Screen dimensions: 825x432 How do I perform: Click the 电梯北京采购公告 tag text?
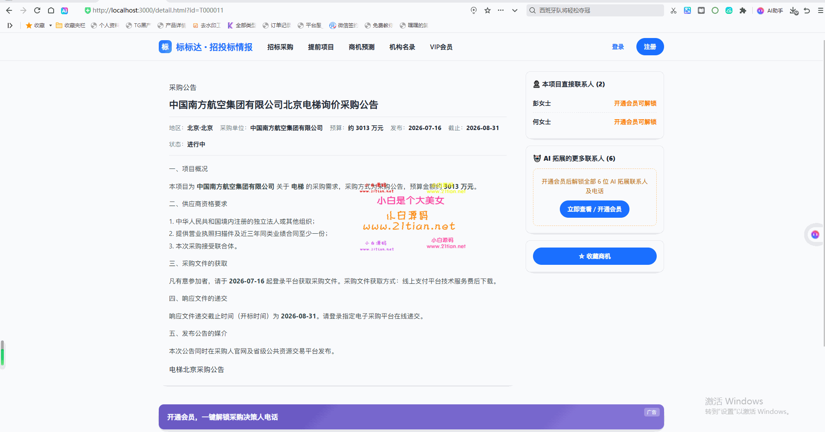pos(196,369)
